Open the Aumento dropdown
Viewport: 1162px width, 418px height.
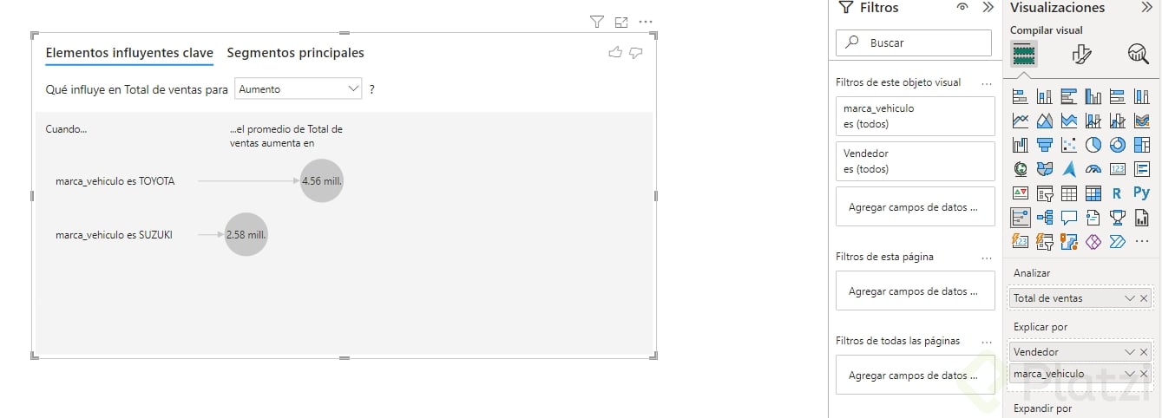coord(299,88)
